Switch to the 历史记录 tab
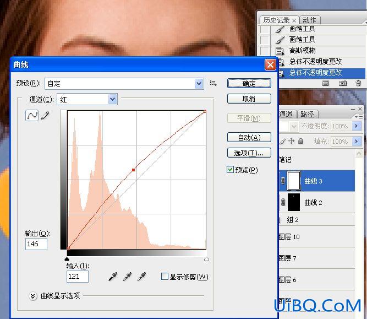The height and width of the screenshot is (319, 367). [276, 20]
